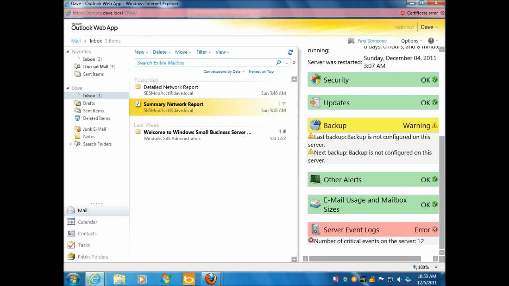Viewport: 509px width, 286px height.
Task: Click the Find Someone link
Action: (372, 41)
